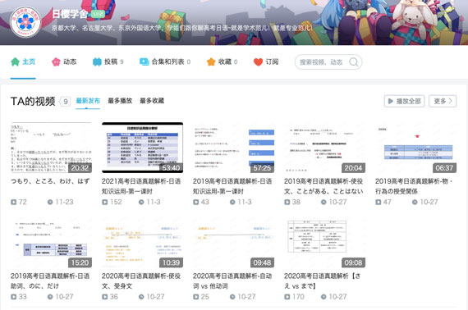Image resolution: width=468 pixels, height=310 pixels.
Task: Open the 合集和列表 collections icon
Action: click(145, 62)
